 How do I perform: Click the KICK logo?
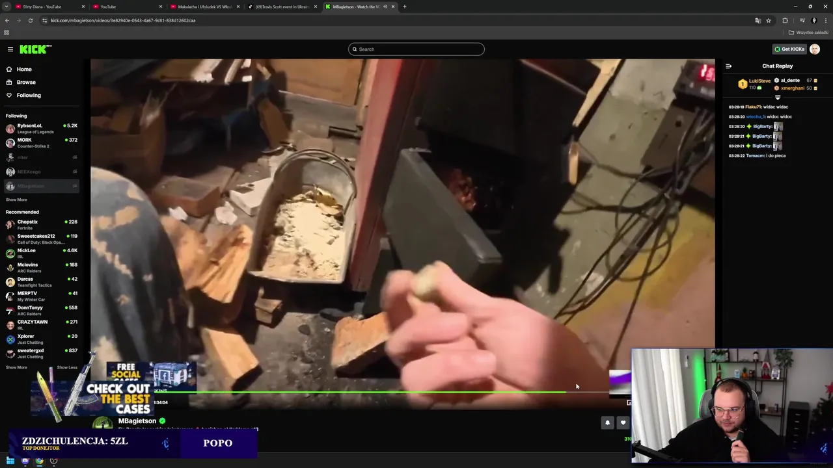[x=35, y=49]
